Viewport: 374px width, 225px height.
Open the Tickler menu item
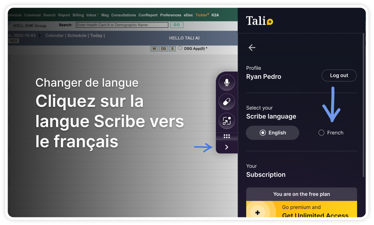[202, 15]
